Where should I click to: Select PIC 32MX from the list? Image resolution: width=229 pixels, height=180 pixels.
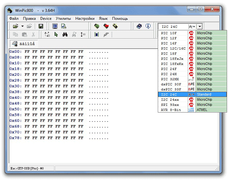pos(192,79)
